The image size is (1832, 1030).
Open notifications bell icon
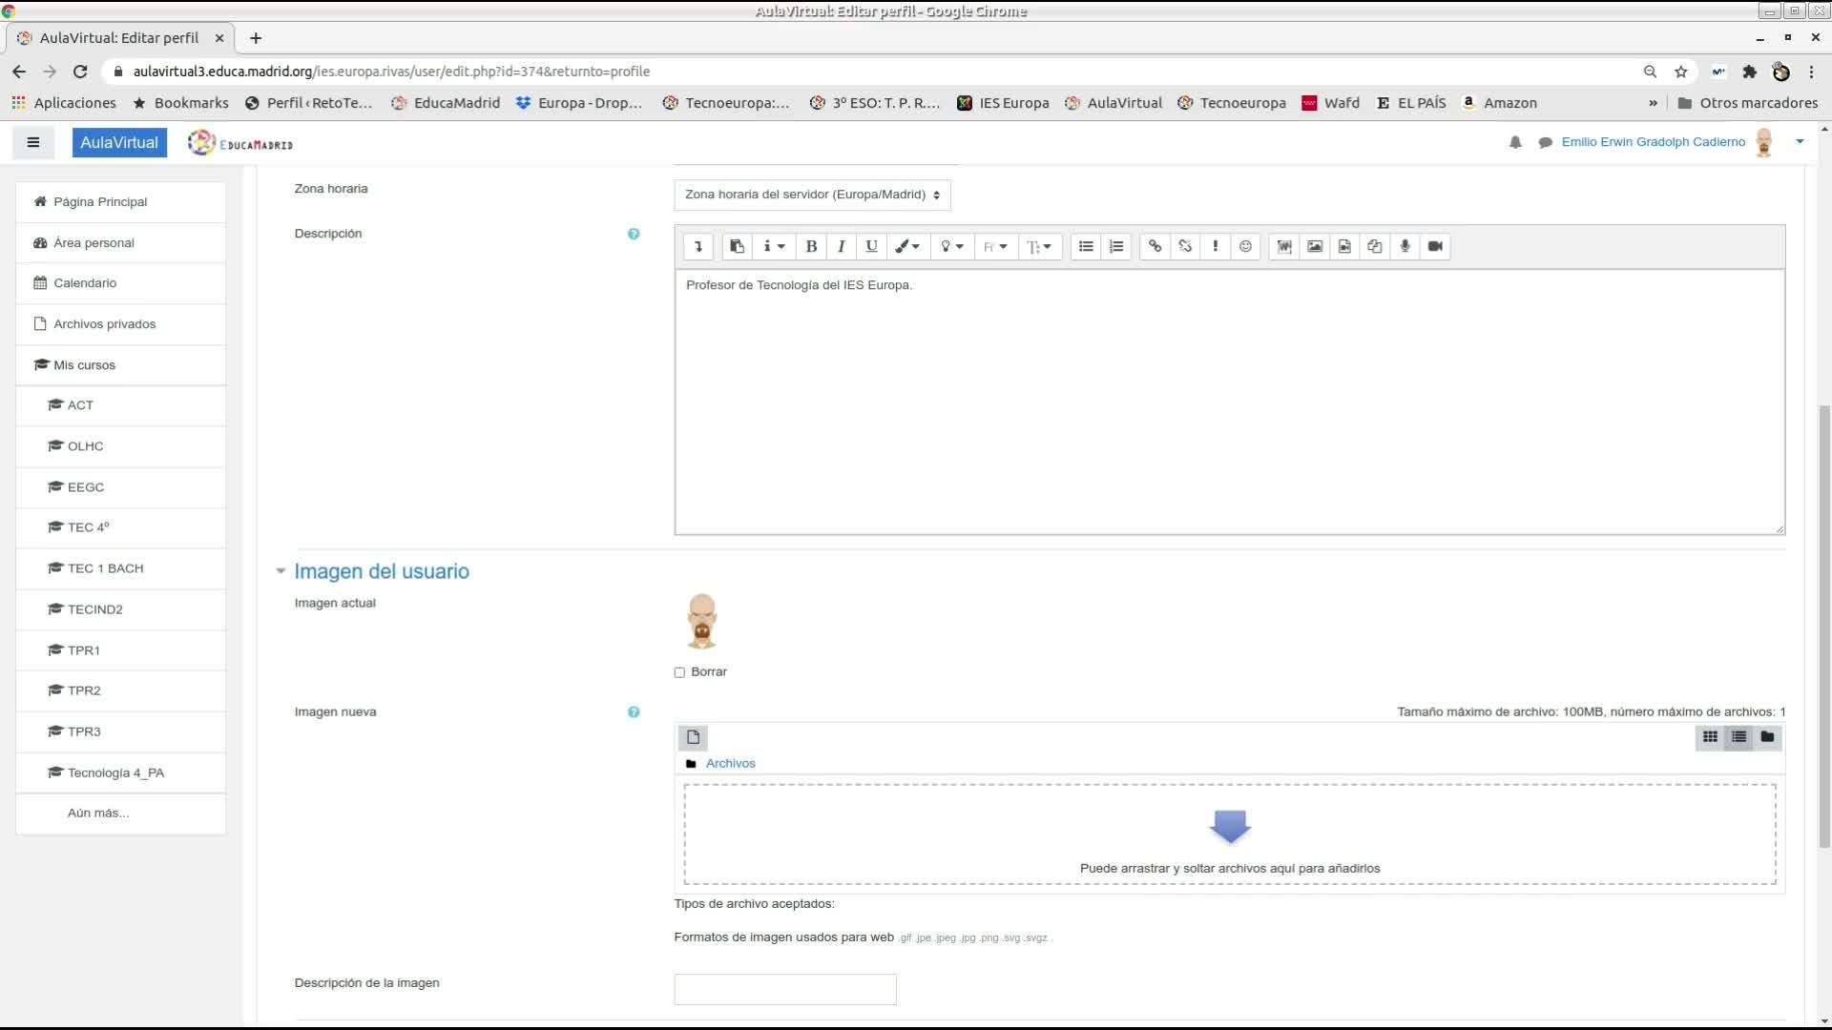[x=1515, y=142]
